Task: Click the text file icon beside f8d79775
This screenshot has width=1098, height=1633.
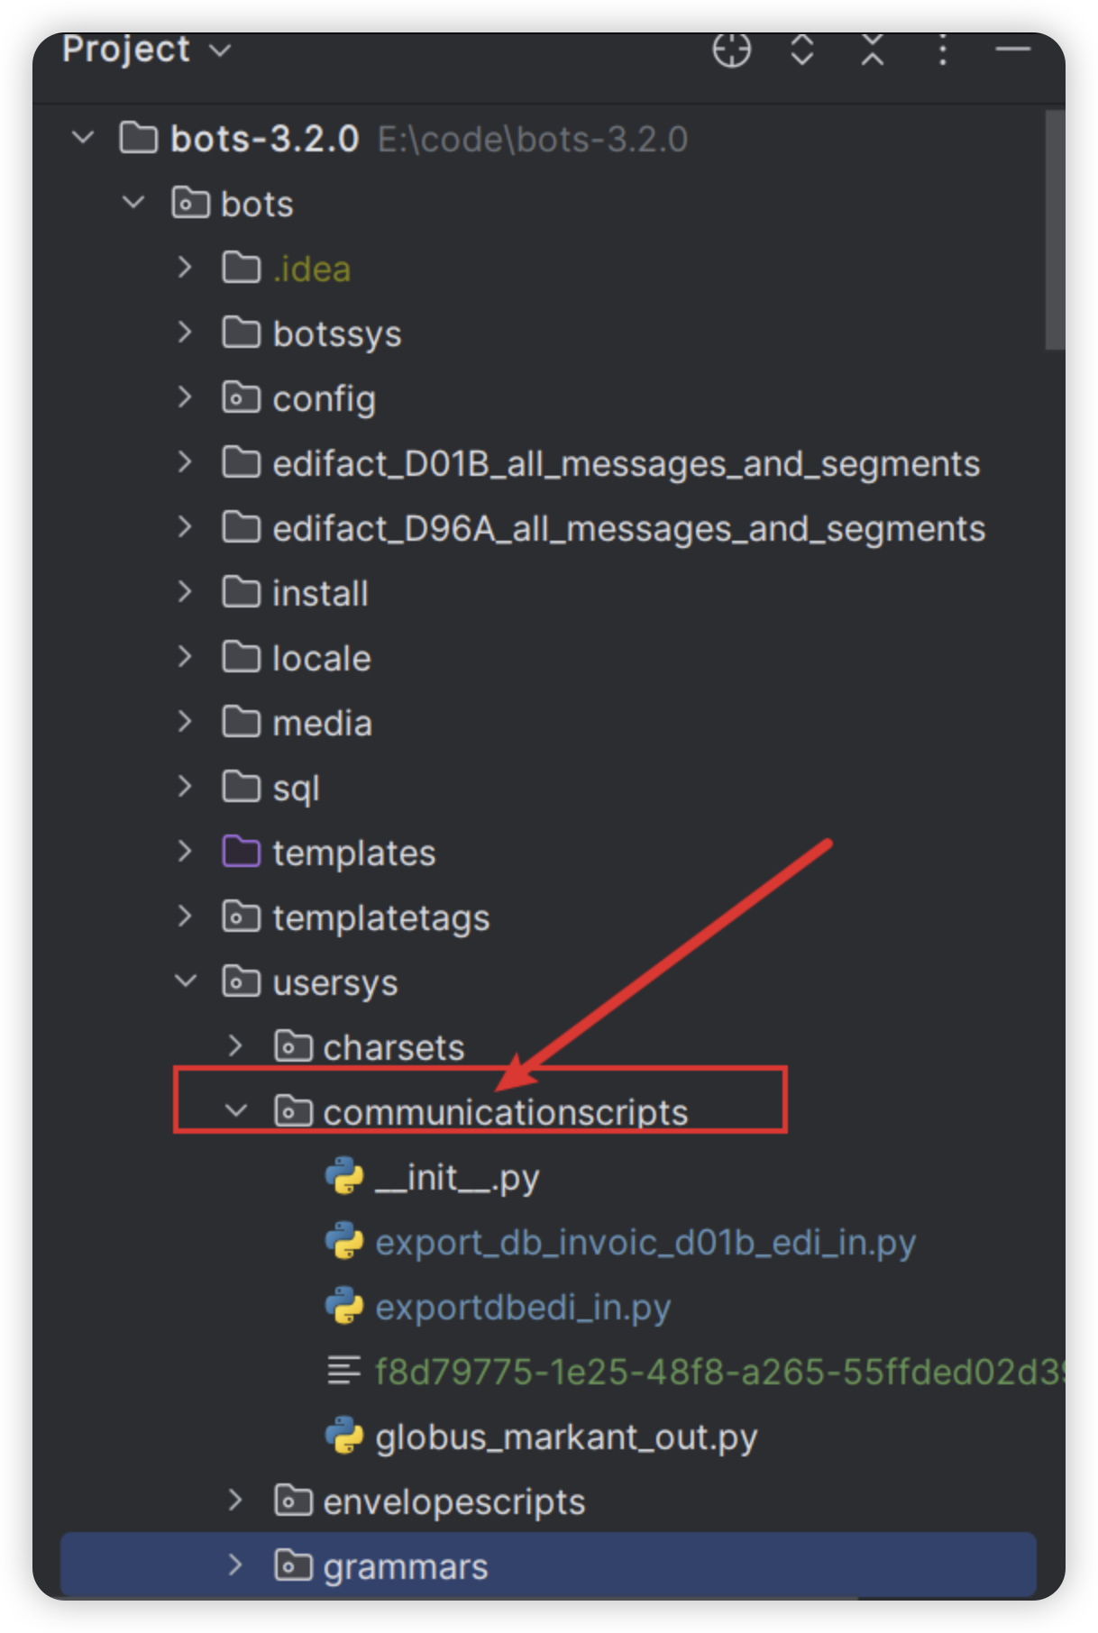Action: pyautogui.click(x=343, y=1371)
